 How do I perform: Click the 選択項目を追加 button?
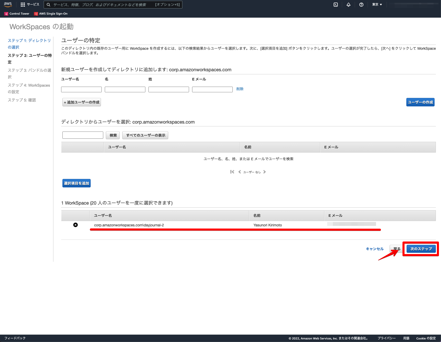[x=77, y=183]
